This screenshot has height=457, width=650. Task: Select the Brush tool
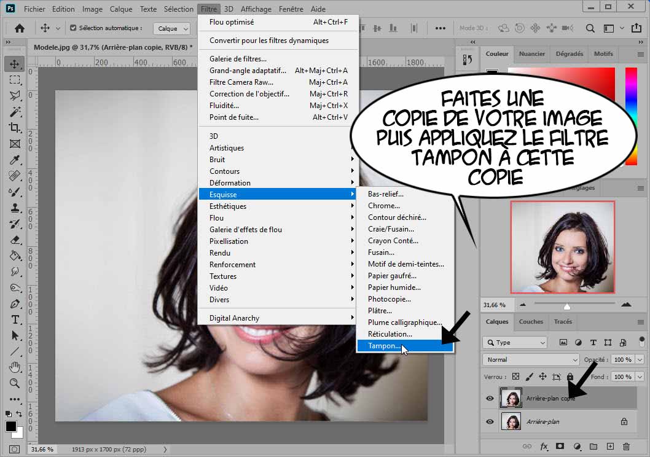[x=15, y=192]
